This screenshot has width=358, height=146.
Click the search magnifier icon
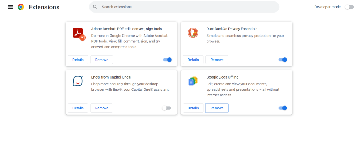click(x=95, y=7)
